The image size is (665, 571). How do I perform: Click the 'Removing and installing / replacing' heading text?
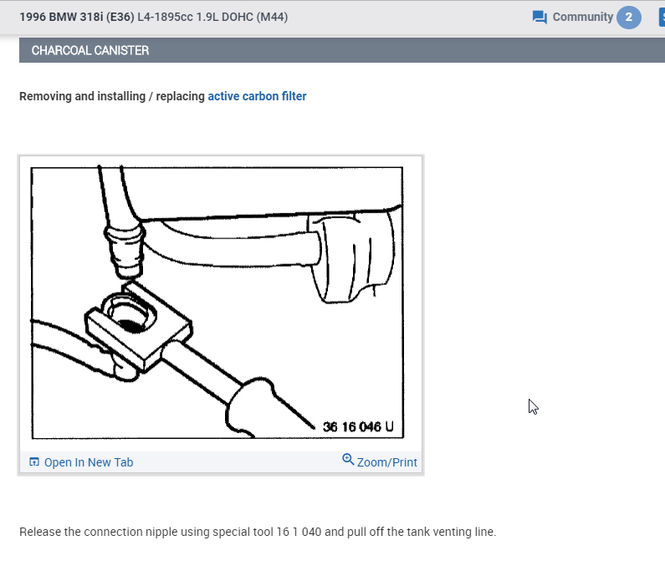112,96
